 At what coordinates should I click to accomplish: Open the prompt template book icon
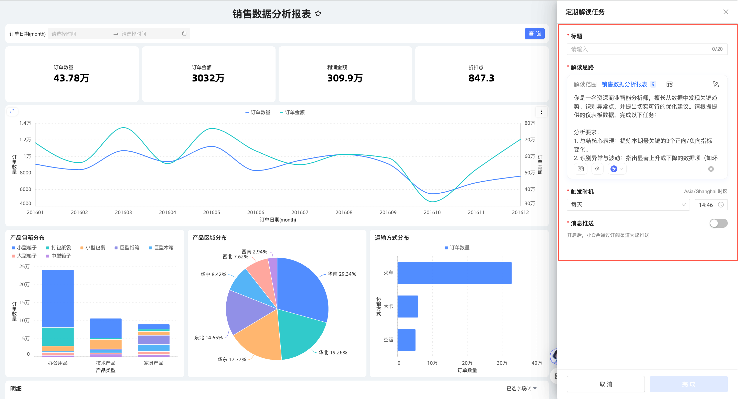(x=581, y=169)
